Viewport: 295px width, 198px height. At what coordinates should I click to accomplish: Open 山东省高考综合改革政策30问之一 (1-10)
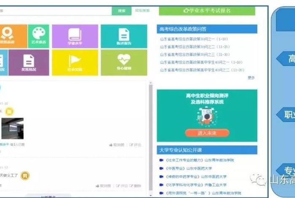point(194,39)
